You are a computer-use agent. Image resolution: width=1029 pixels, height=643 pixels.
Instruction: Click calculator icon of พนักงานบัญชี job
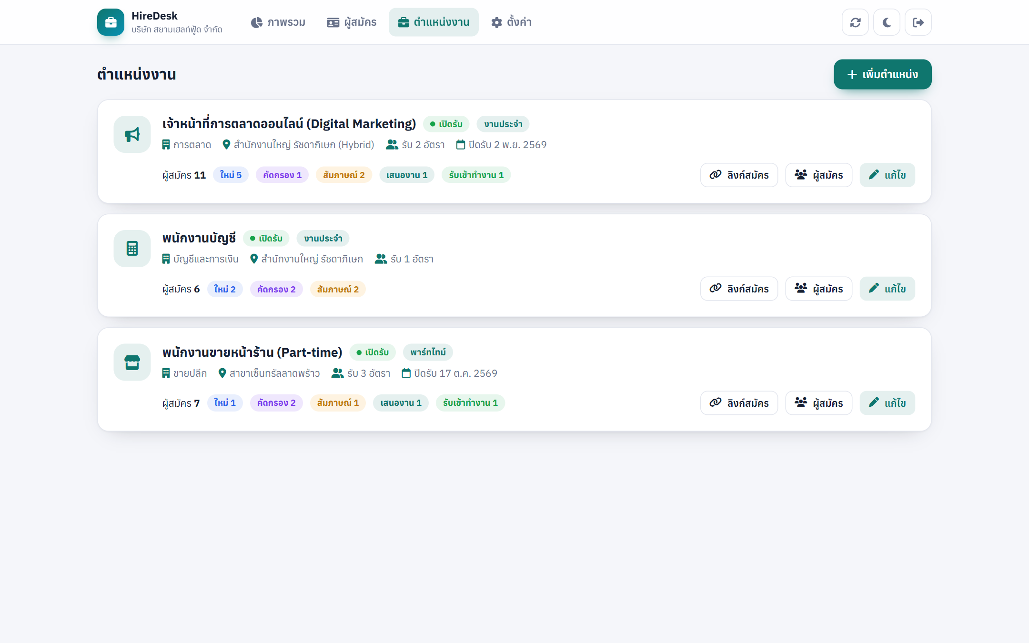point(132,249)
